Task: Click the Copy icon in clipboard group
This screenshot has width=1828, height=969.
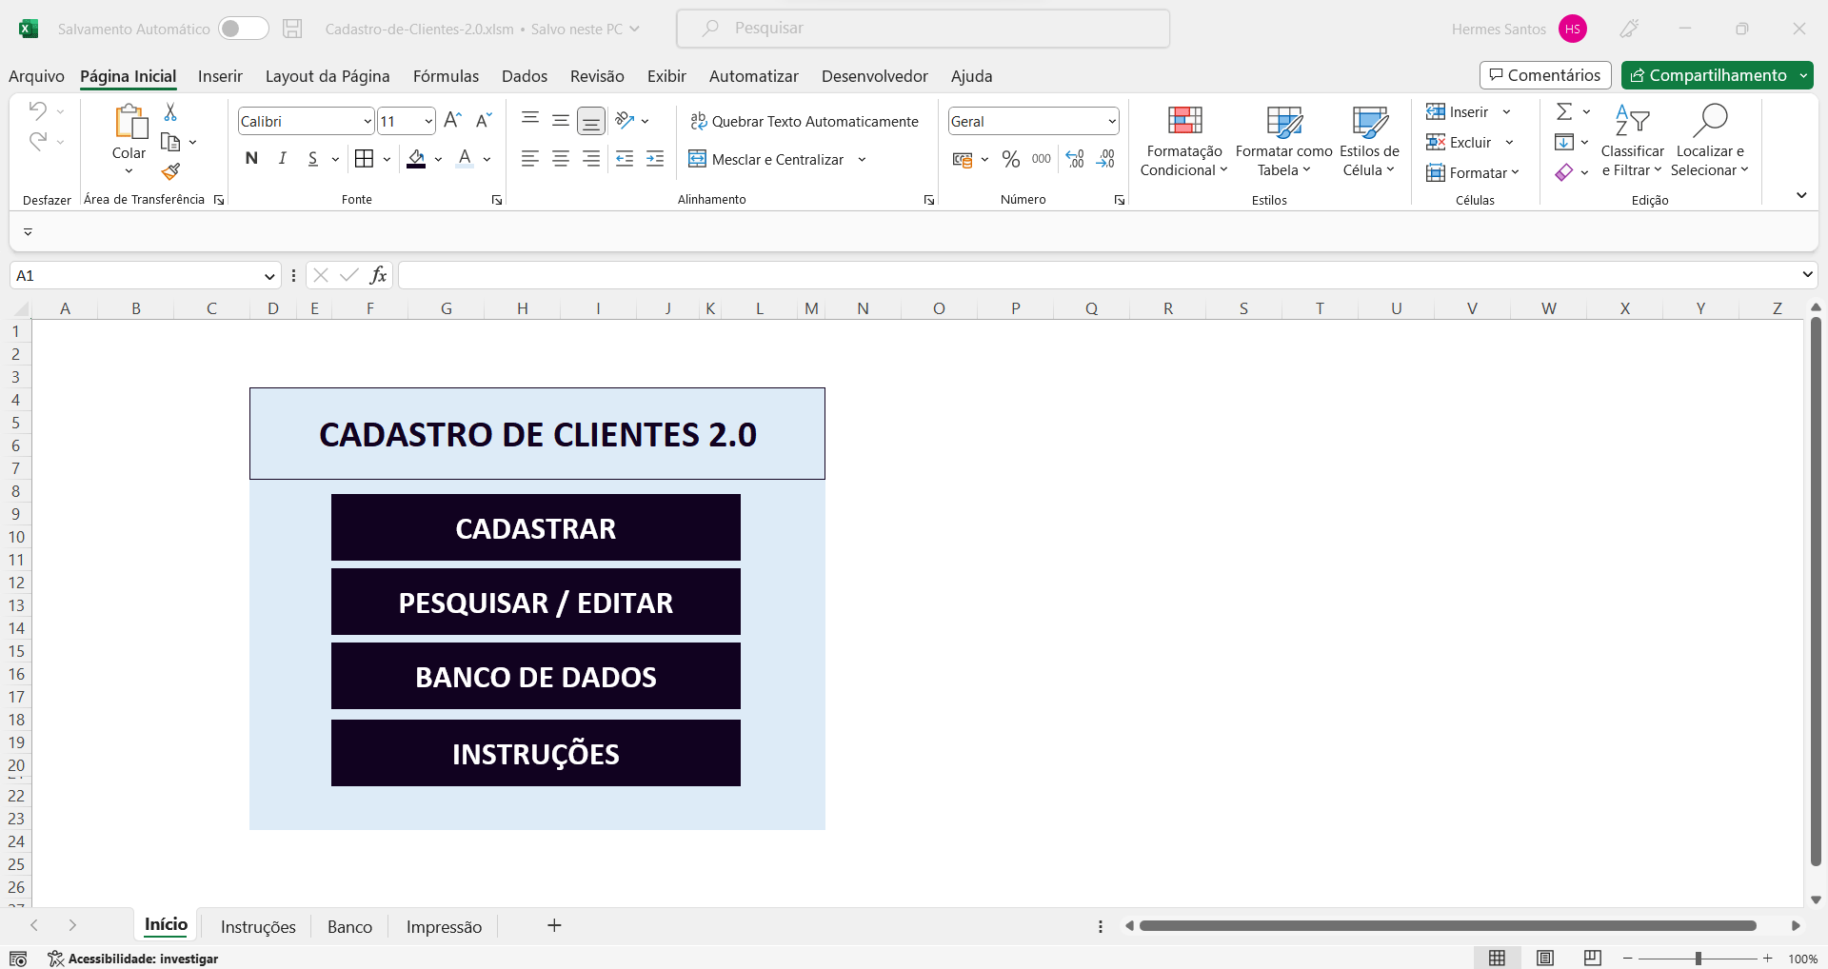Action: coord(170,142)
